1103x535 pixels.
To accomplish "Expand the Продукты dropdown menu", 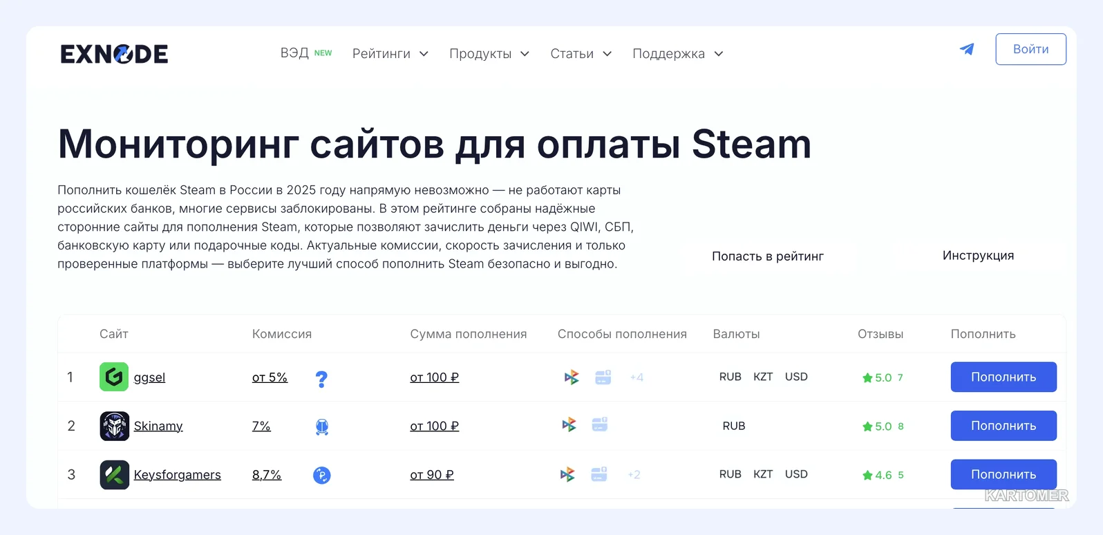I will [489, 54].
